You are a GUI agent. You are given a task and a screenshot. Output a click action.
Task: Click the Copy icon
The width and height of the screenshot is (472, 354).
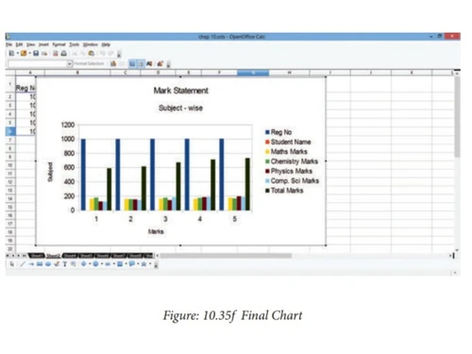point(83,54)
